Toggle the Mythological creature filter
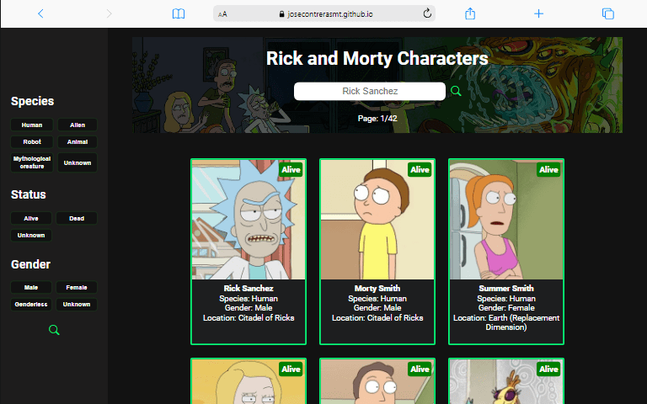The image size is (647, 404). [x=32, y=162]
